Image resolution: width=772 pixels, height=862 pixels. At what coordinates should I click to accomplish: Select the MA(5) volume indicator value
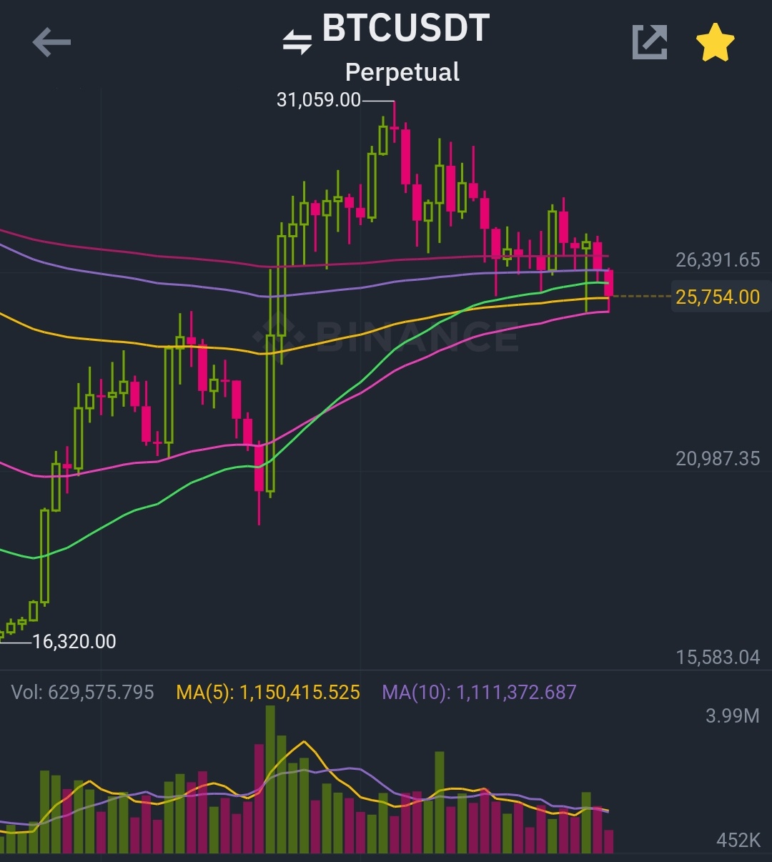[268, 692]
